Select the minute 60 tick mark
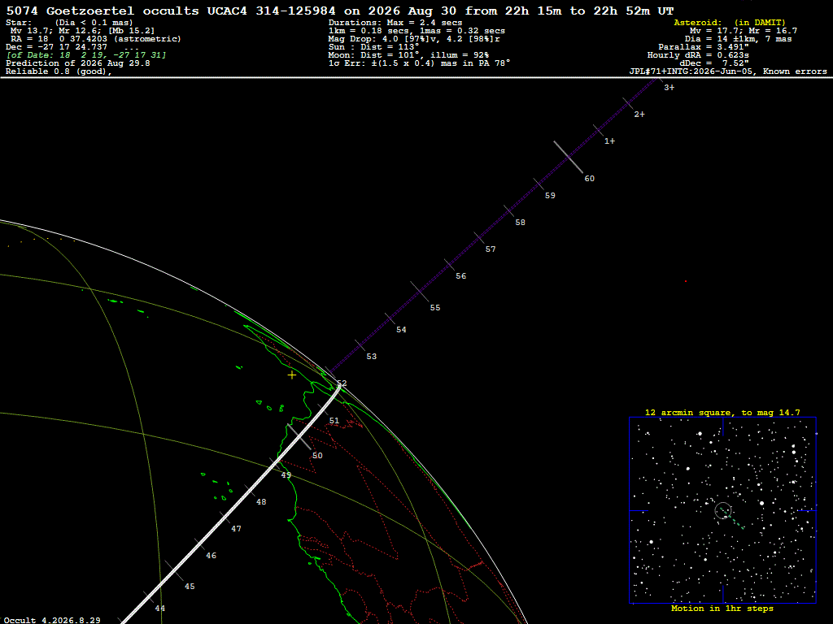 pos(569,157)
